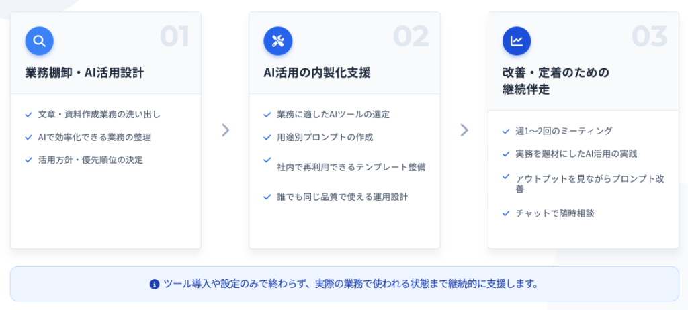Image resolution: width=688 pixels, height=310 pixels.
Task: Click the line chart growth icon
Action: [517, 41]
